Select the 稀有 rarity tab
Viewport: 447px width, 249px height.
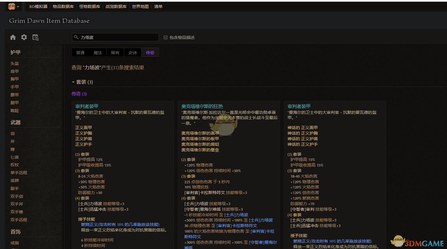pos(115,53)
